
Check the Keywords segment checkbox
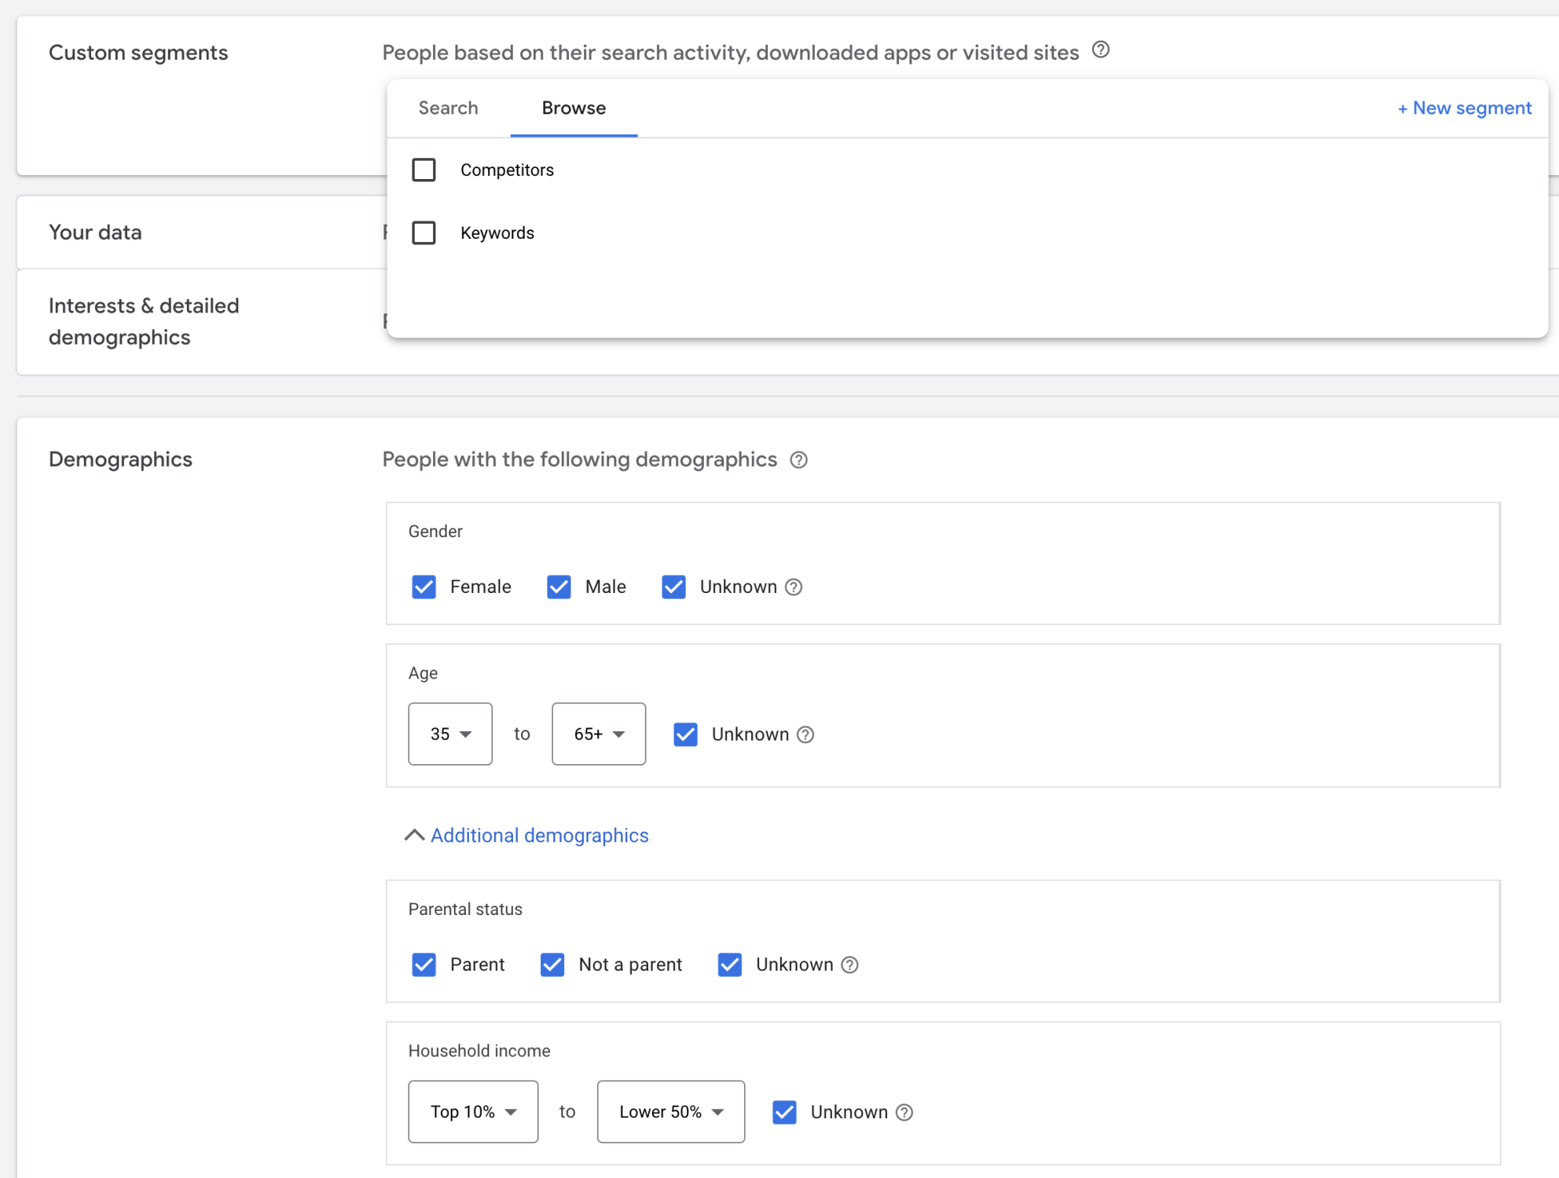[424, 232]
